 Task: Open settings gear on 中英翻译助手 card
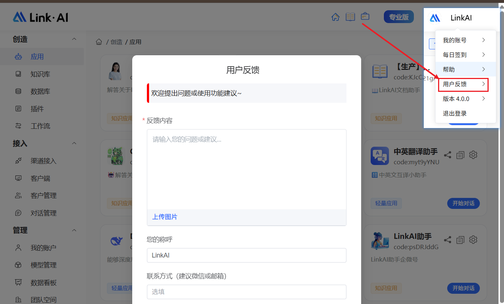tap(473, 155)
